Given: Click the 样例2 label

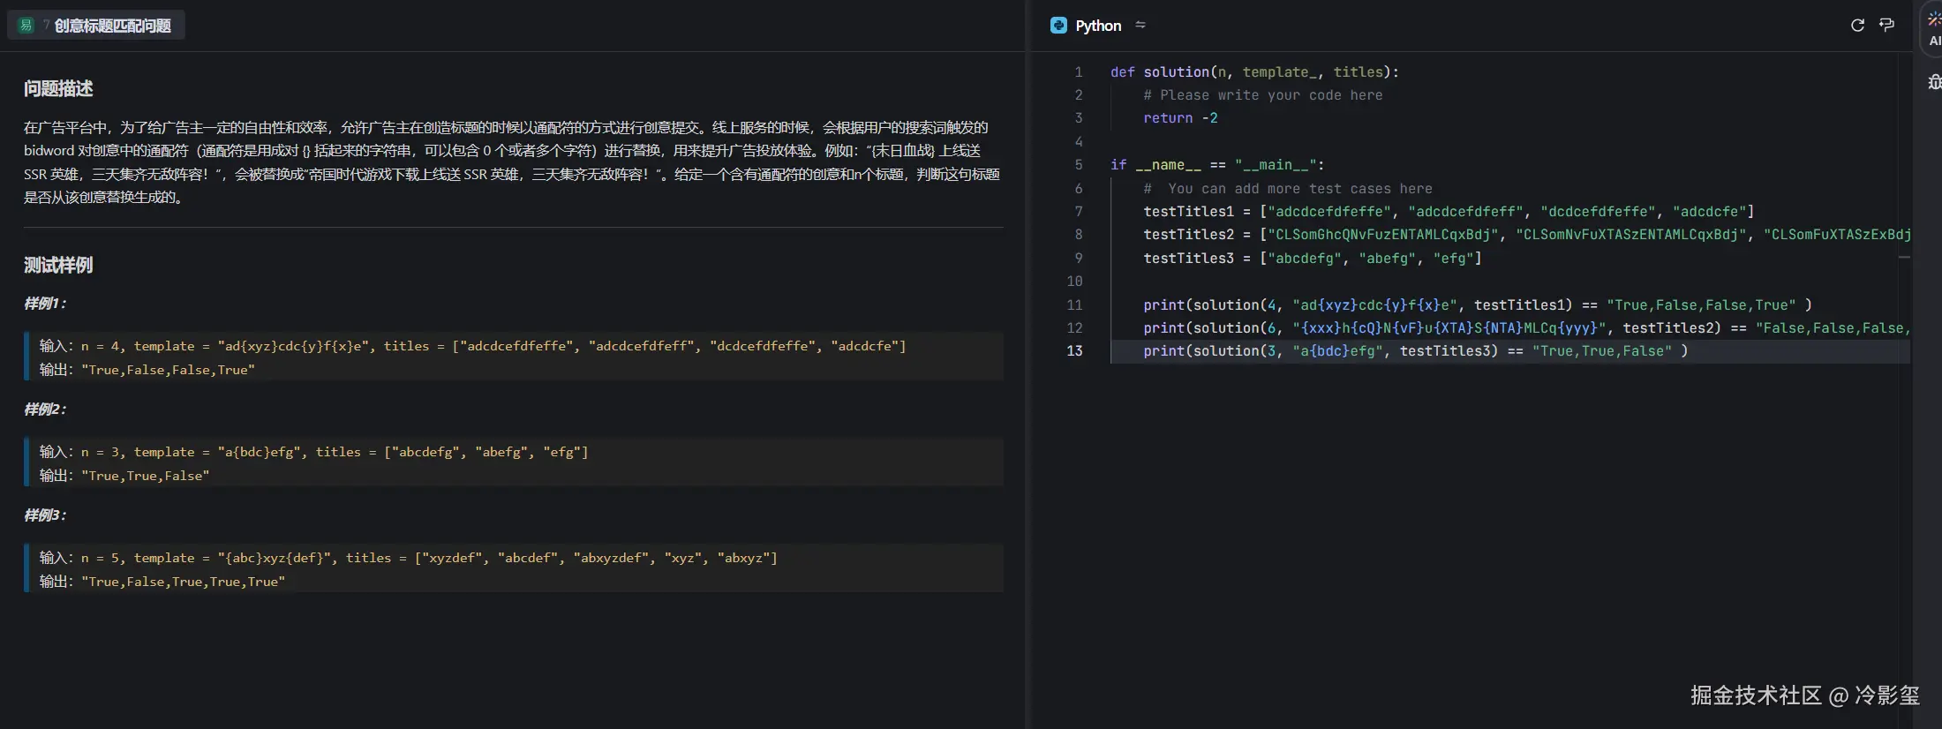Looking at the screenshot, I should click(44, 410).
